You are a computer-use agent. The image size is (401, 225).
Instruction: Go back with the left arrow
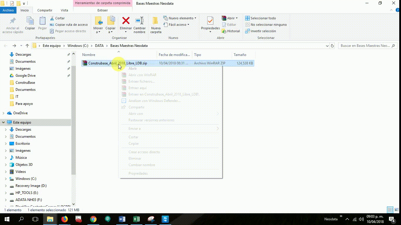click(x=6, y=46)
